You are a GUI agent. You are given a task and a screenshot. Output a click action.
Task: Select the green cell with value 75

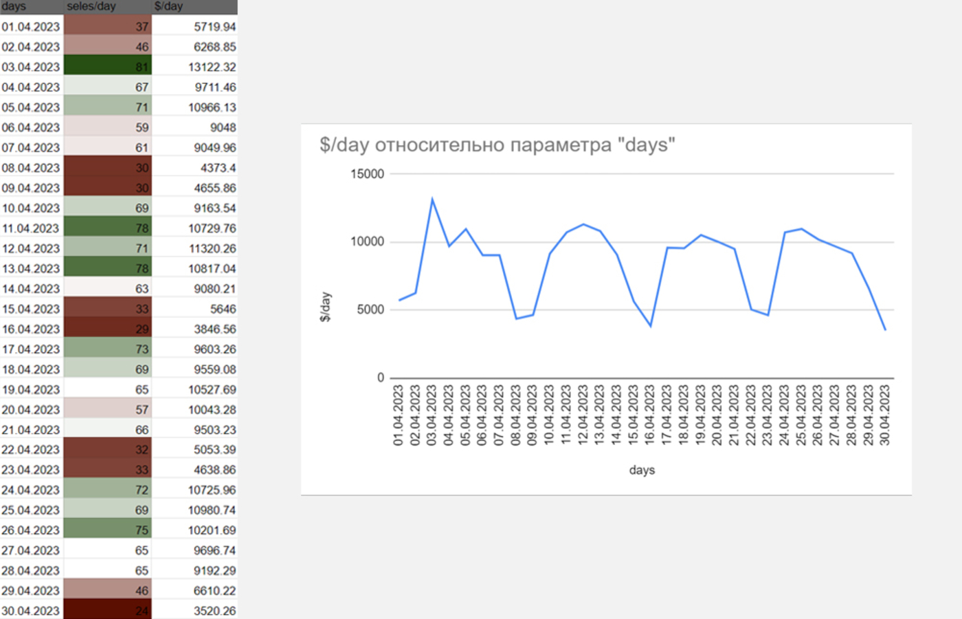click(x=107, y=530)
